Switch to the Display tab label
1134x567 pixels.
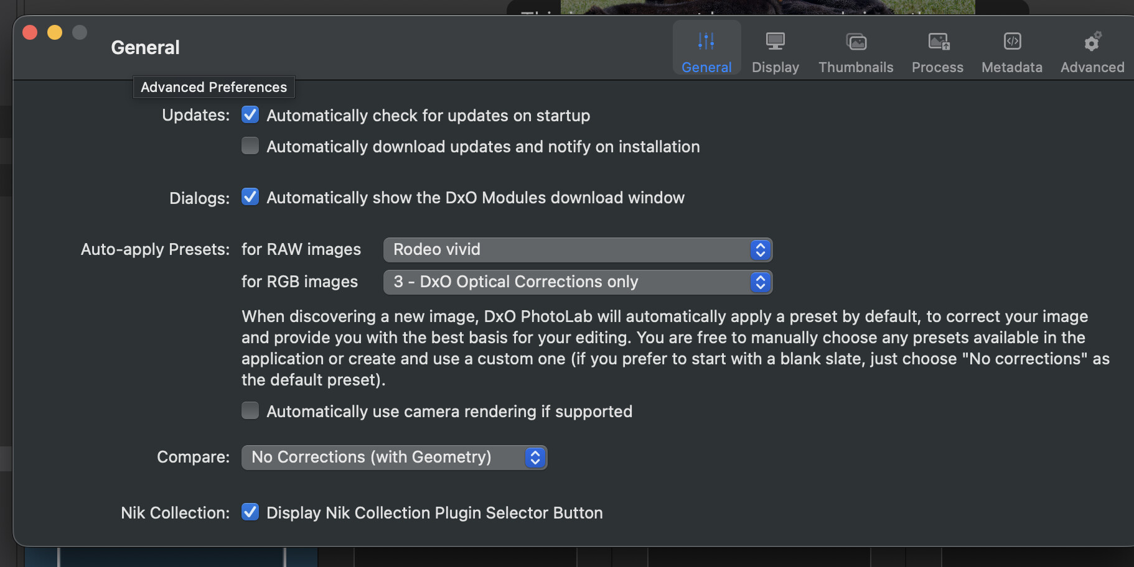776,67
